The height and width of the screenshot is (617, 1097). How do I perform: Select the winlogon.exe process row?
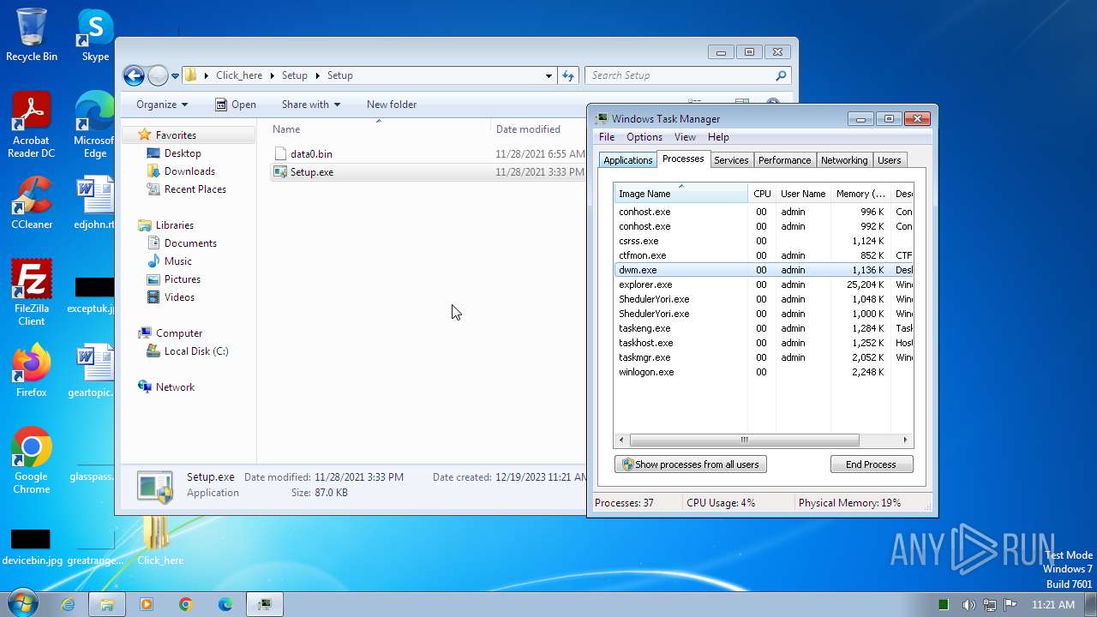click(763, 372)
